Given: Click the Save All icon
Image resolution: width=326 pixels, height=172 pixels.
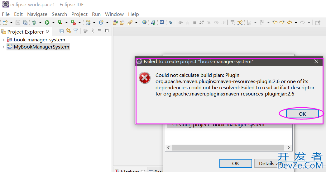Looking at the screenshot, I should click(x=25, y=22).
